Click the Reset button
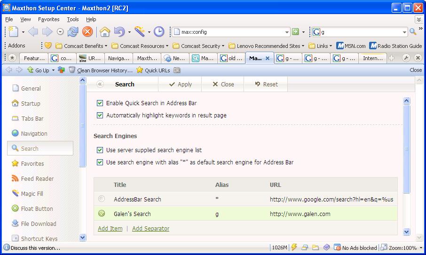The height and width of the screenshot is (255, 426). point(266,85)
